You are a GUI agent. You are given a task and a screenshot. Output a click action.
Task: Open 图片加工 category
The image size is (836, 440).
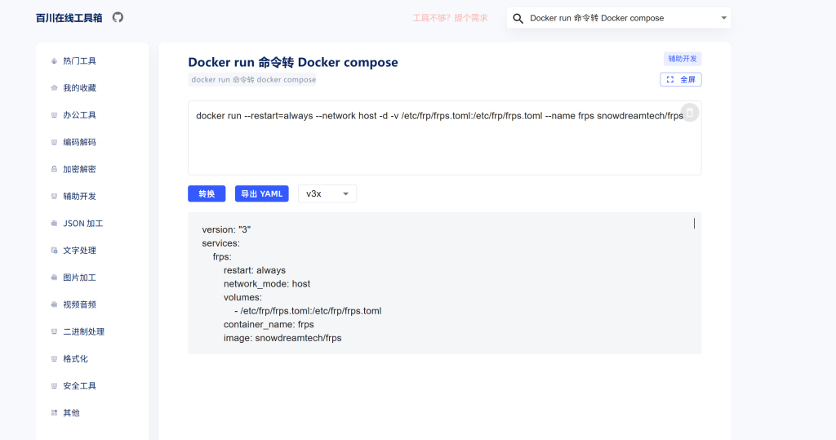pos(79,278)
